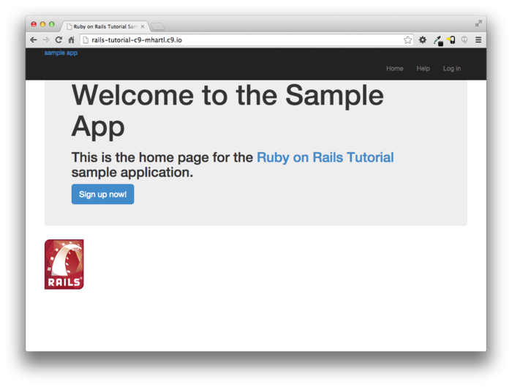Open the Home navigation link

[x=394, y=69]
